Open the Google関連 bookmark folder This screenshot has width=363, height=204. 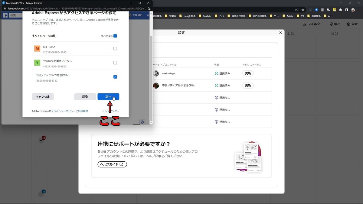click(187, 16)
